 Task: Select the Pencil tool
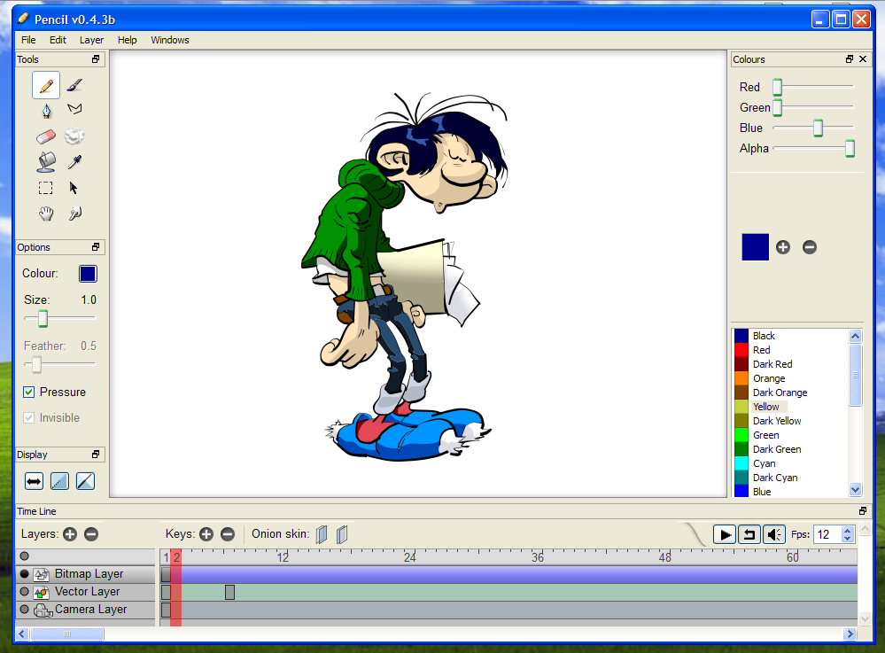pos(45,84)
